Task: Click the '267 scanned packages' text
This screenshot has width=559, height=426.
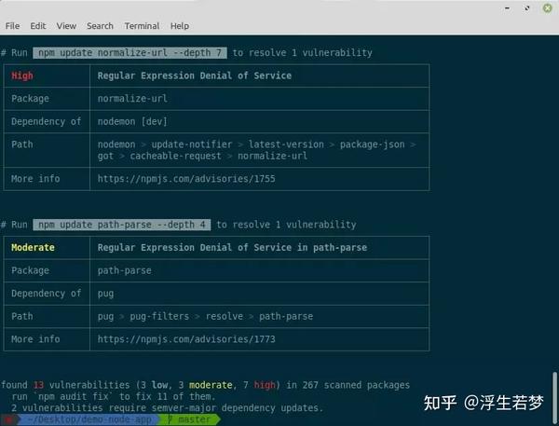Action: [x=356, y=385]
